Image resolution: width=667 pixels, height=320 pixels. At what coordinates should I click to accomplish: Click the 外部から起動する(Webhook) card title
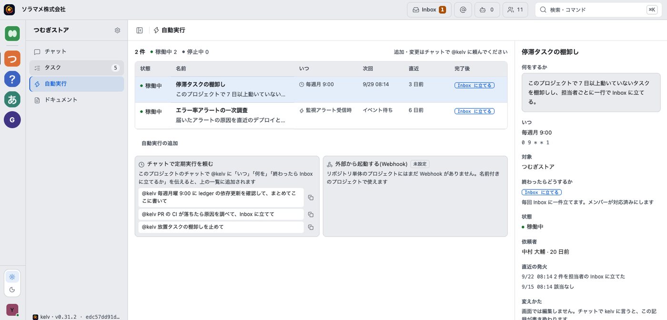pyautogui.click(x=371, y=164)
